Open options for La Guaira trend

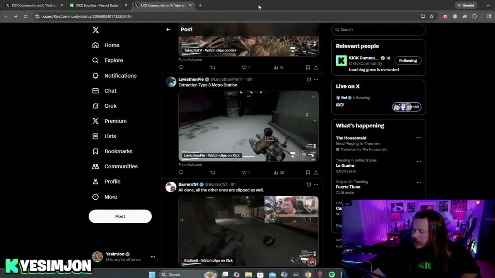pyautogui.click(x=418, y=161)
